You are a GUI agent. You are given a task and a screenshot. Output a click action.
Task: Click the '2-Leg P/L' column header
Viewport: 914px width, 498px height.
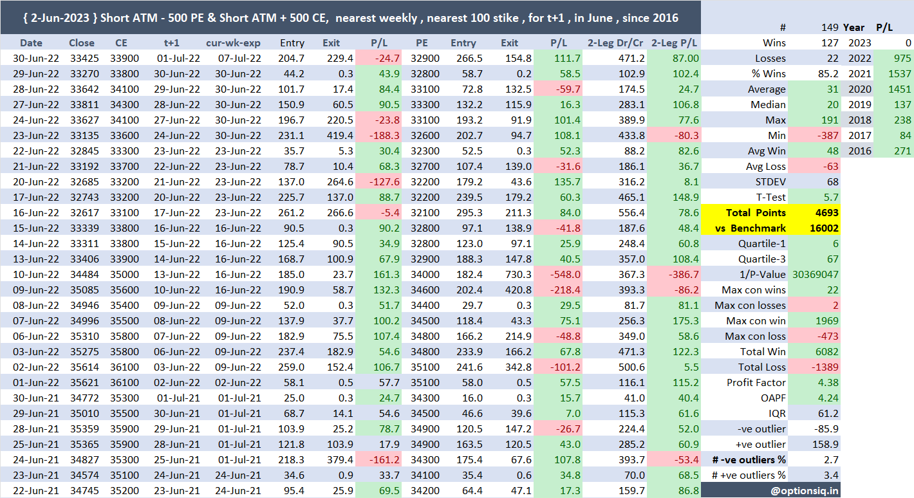[674, 43]
